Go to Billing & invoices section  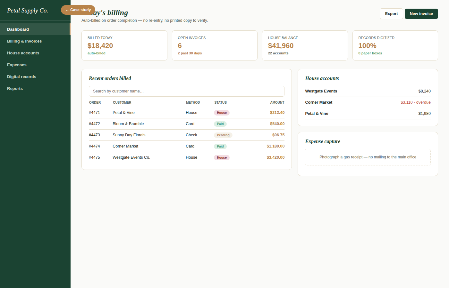[x=35, y=41]
